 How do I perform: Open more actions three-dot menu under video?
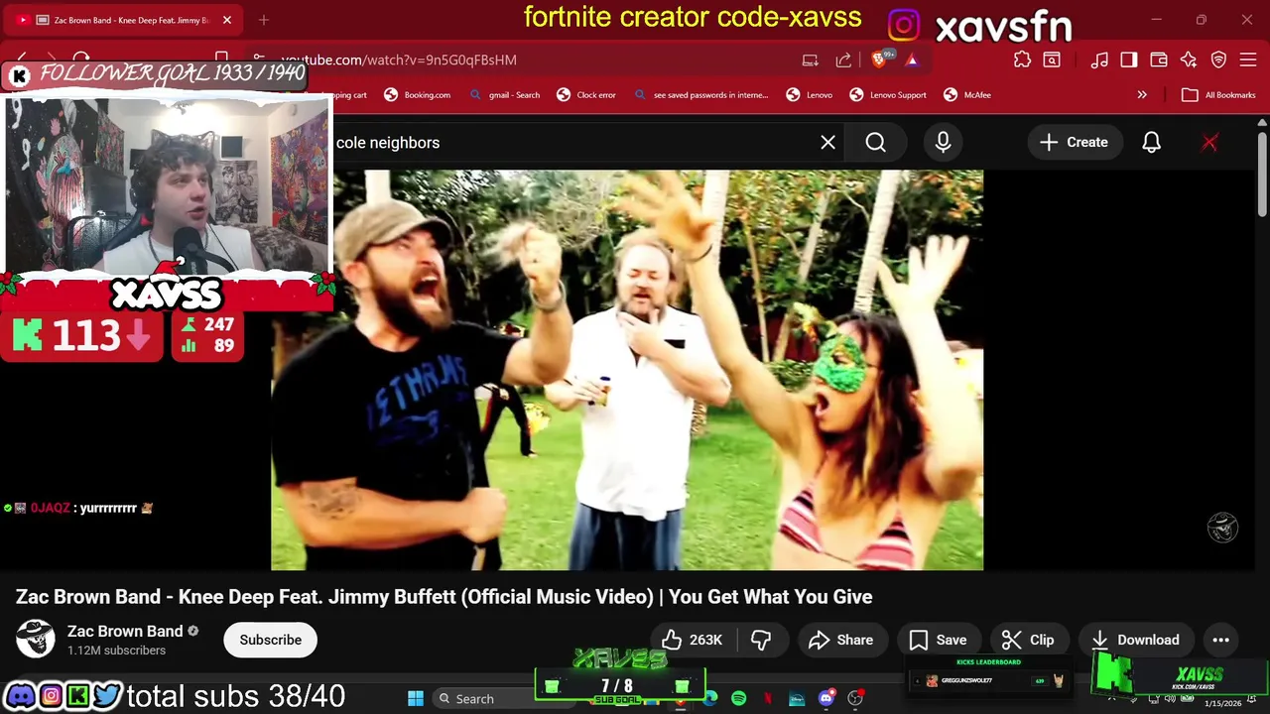[1220, 640]
